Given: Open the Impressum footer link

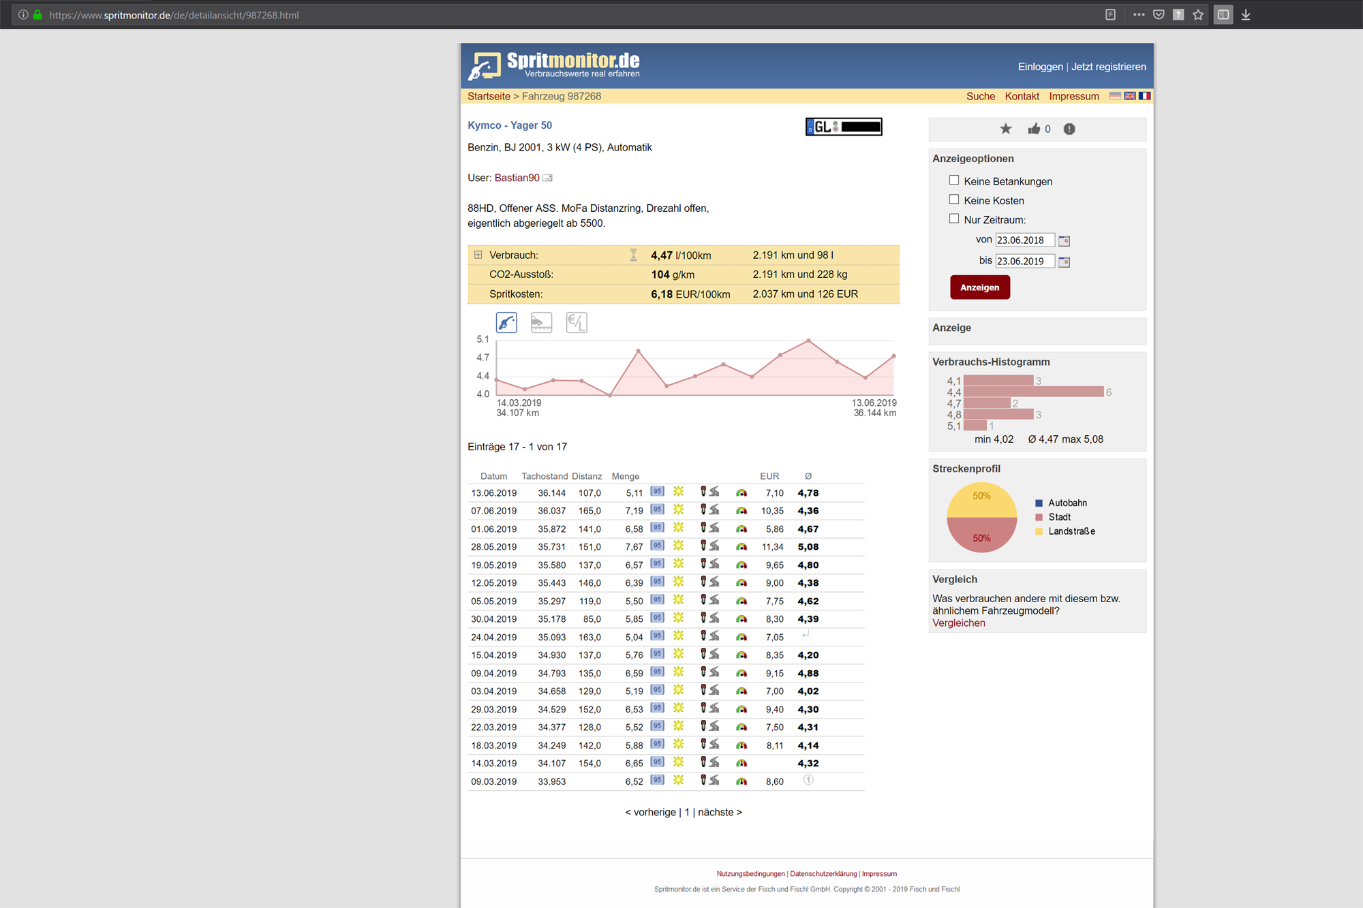Looking at the screenshot, I should (x=879, y=874).
